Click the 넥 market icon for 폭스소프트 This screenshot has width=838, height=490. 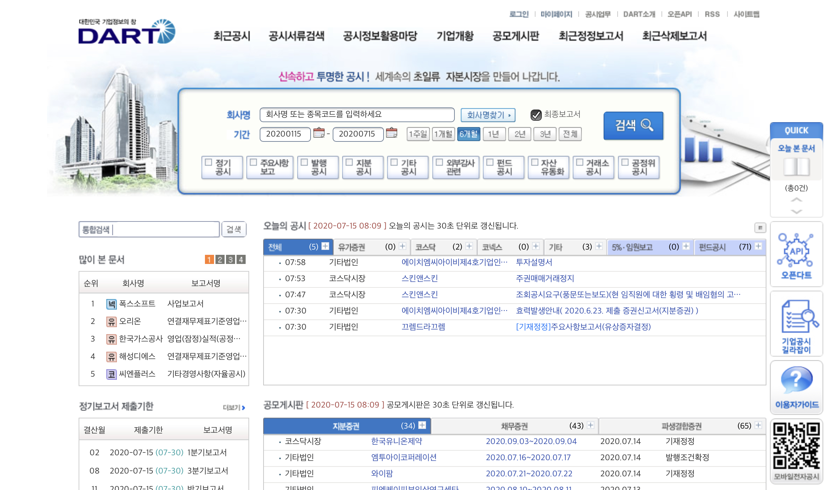(111, 304)
